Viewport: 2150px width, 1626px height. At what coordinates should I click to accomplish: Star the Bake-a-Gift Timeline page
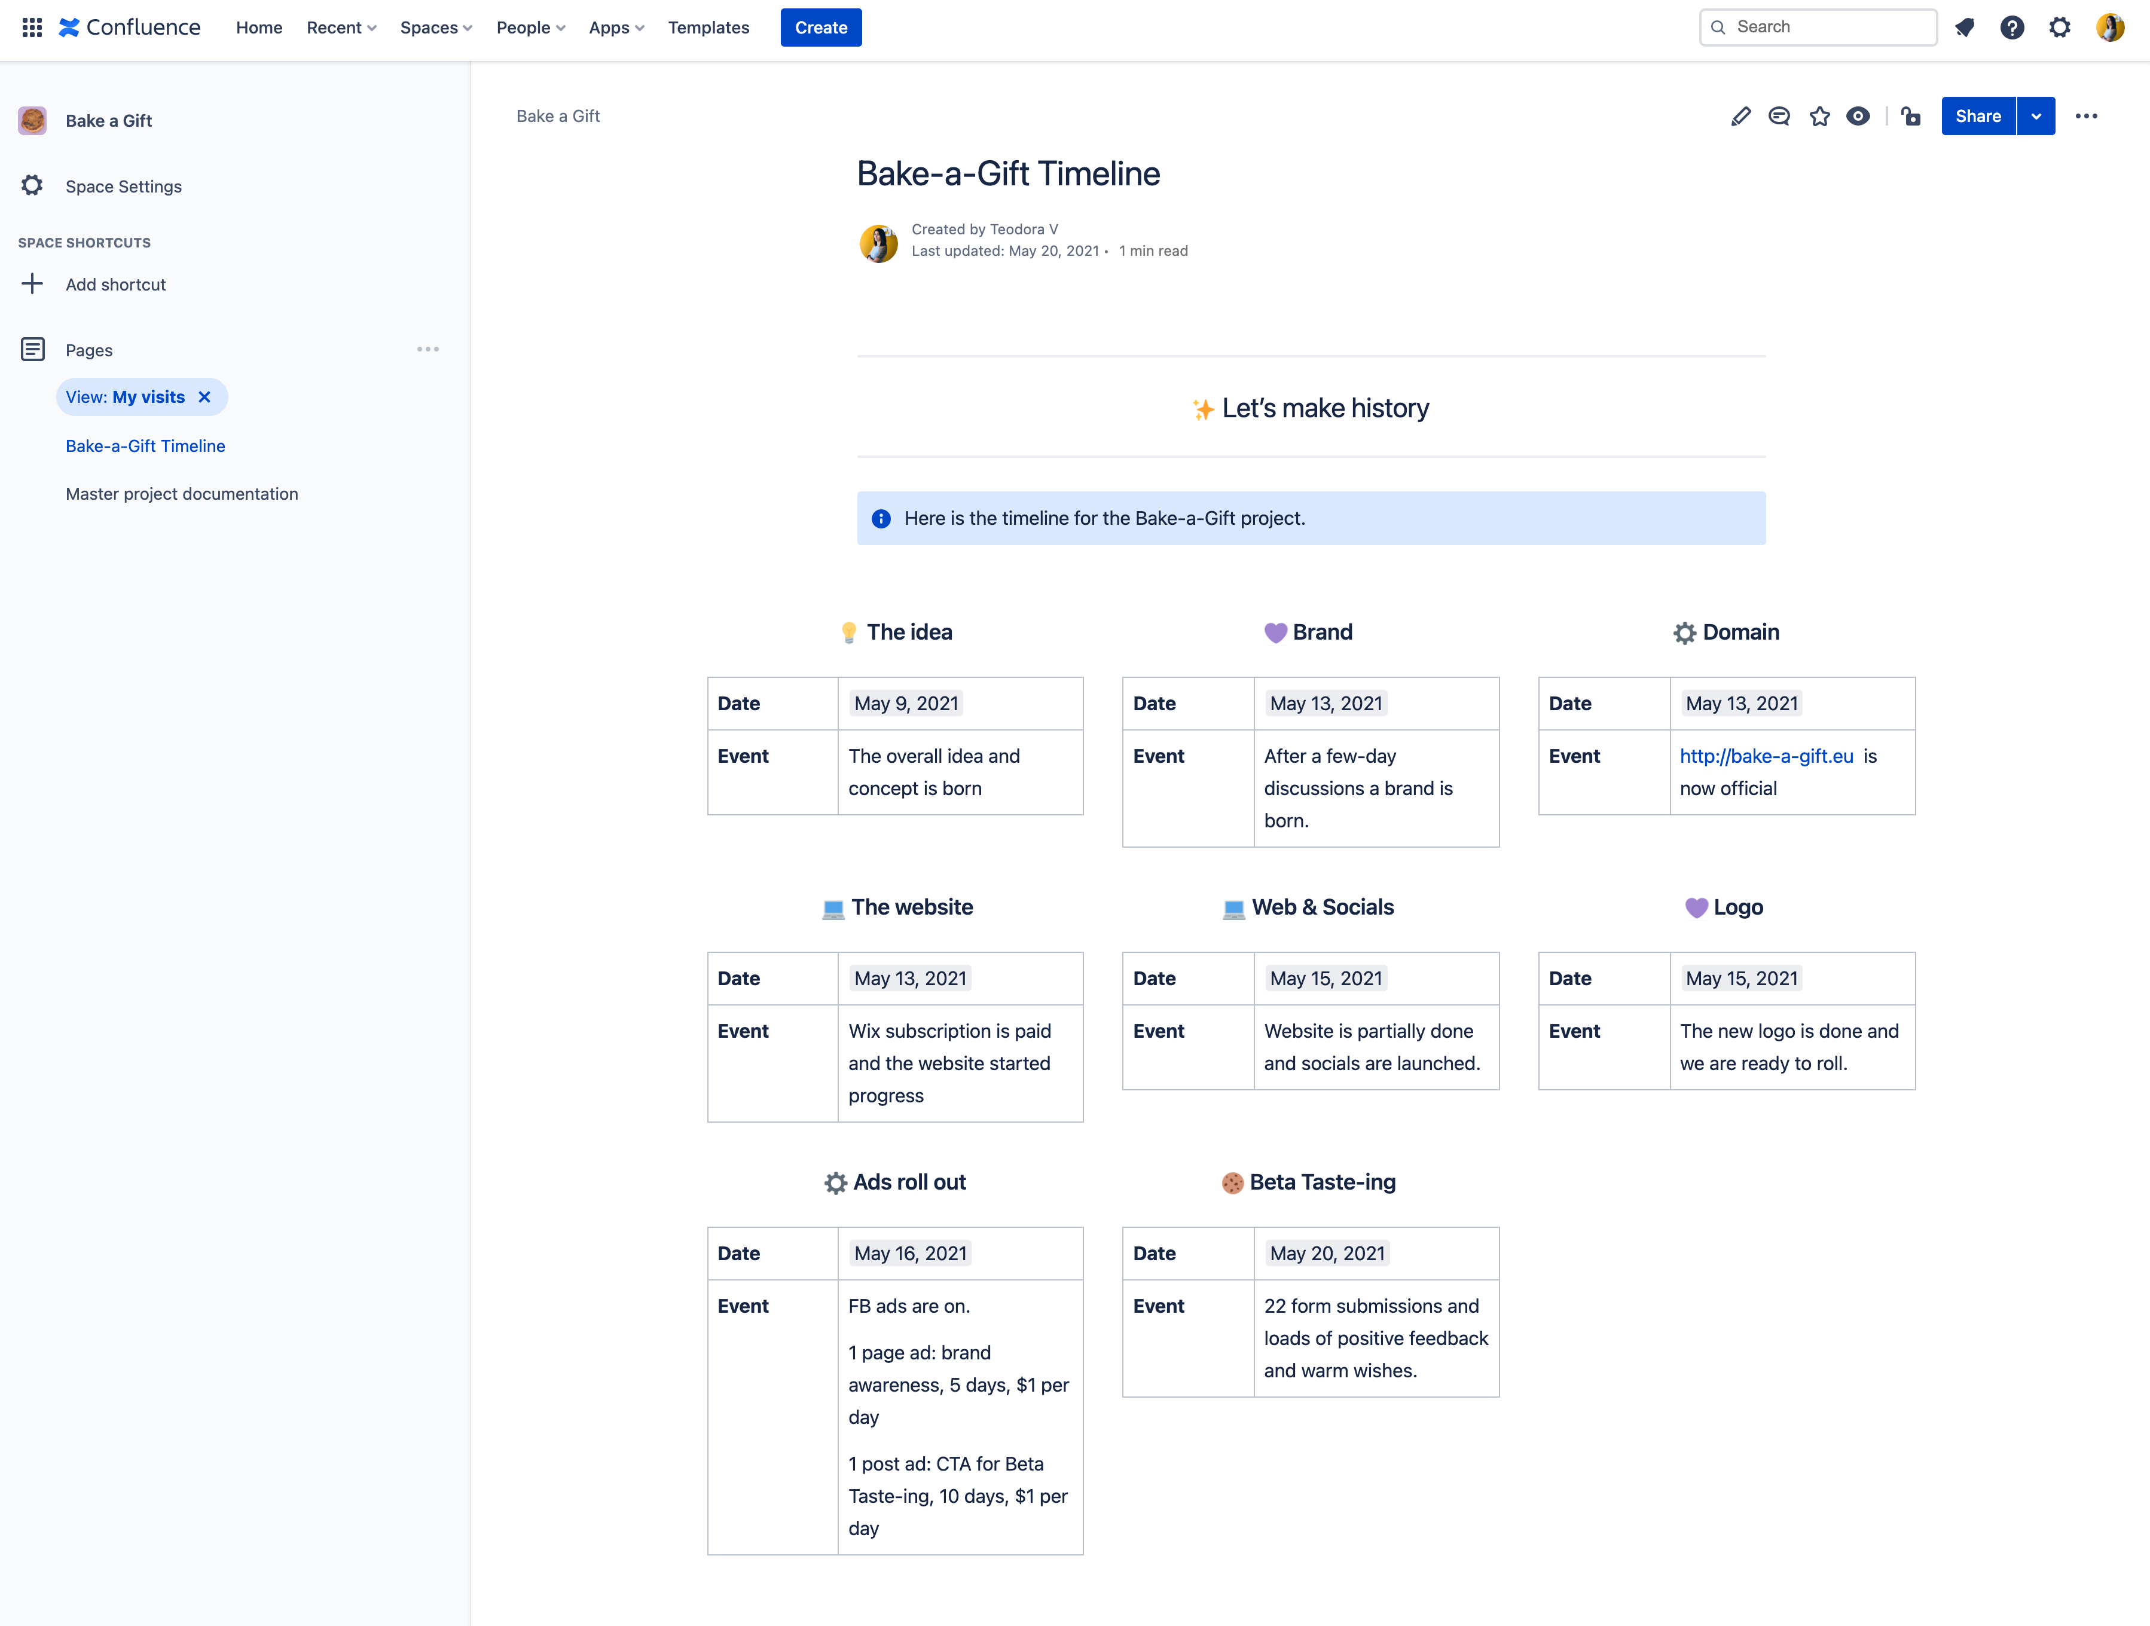[1819, 115]
